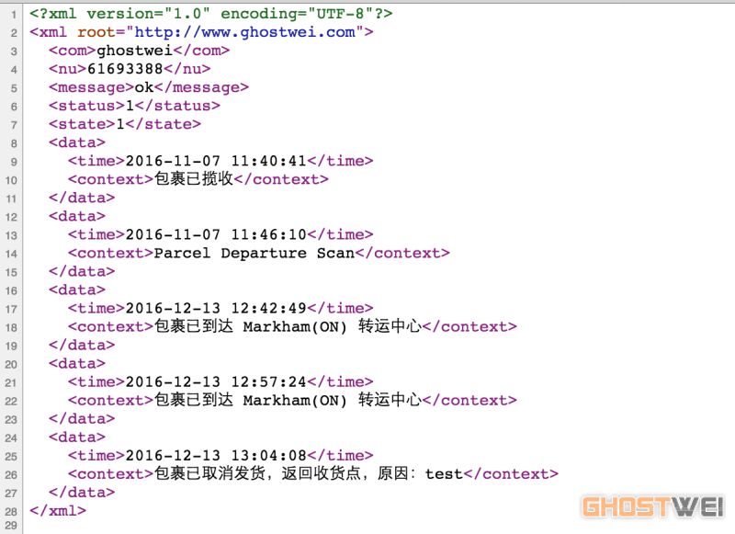Viewport: 735px width, 534px height.
Task: Click the closing </xml> tag
Action: (58, 510)
